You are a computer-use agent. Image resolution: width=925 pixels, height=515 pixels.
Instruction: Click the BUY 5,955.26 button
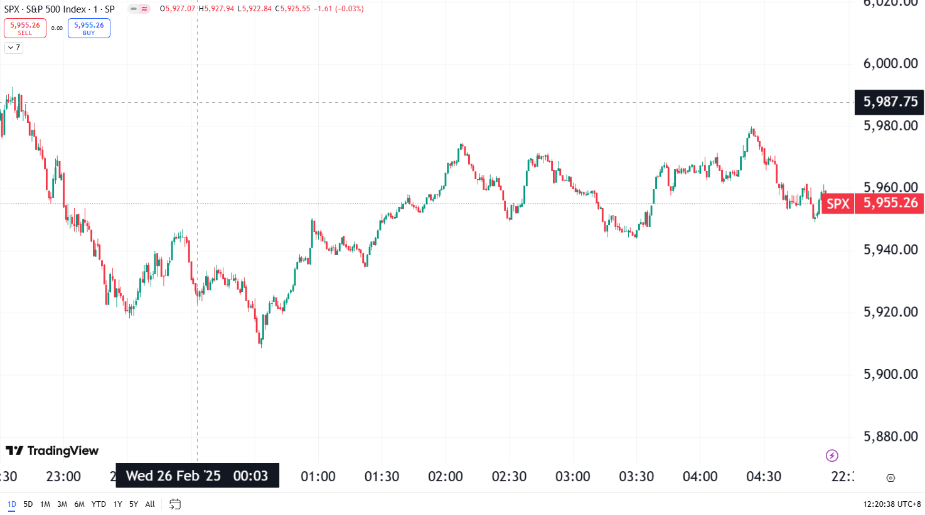pos(89,28)
